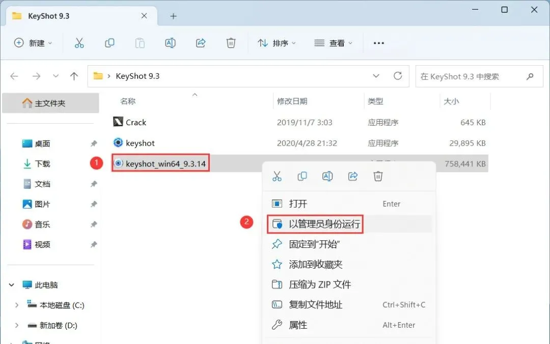Expand 新加卷 (D:) tree node
The image size is (550, 344).
coord(16,325)
